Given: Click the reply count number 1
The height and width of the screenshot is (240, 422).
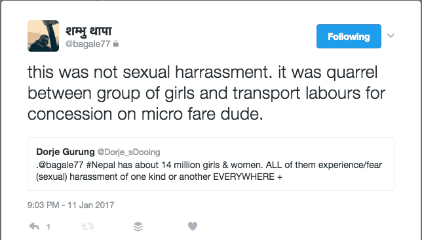Looking at the screenshot, I should pos(48,227).
